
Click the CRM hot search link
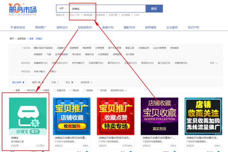[x=136, y=15]
